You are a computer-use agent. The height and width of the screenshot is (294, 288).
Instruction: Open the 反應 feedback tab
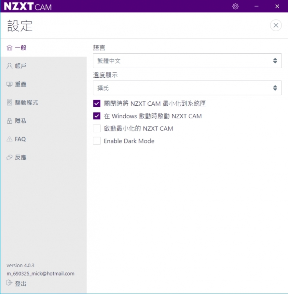[44, 157]
